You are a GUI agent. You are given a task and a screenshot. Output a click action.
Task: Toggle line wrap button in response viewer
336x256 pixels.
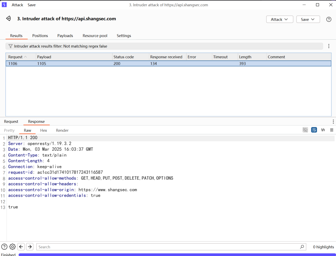coord(314,130)
